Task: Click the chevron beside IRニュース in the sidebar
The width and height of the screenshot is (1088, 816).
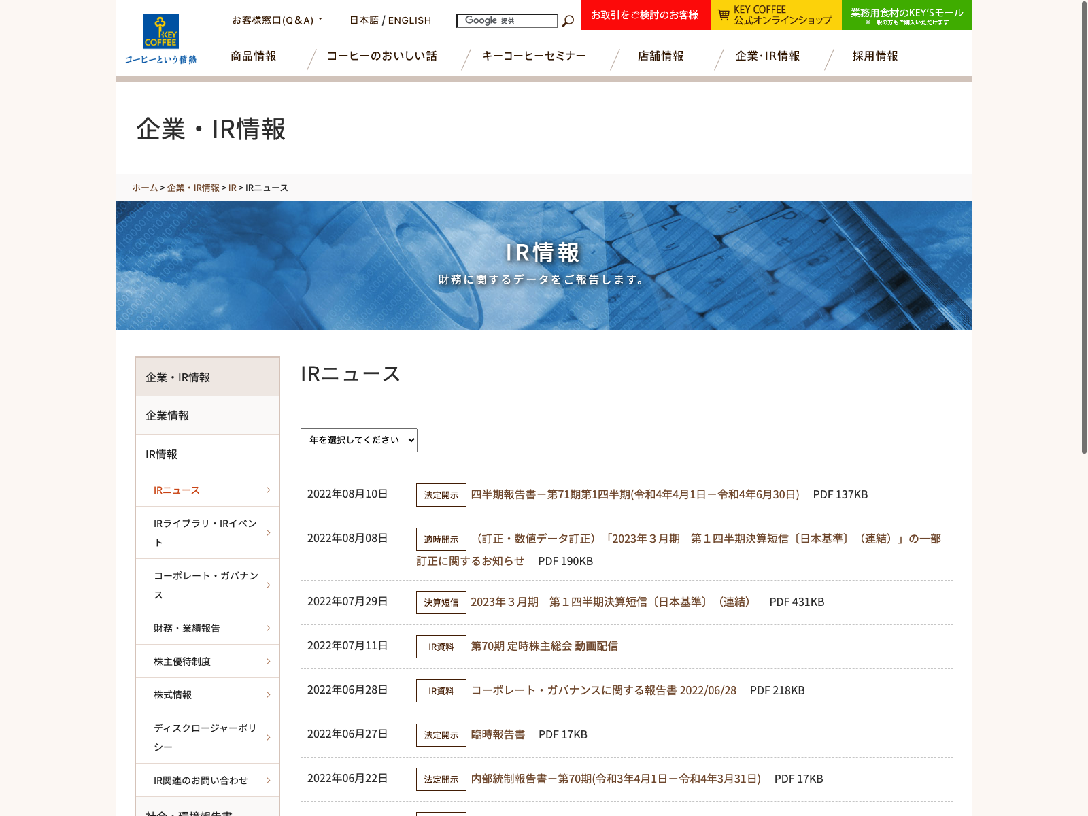Action: 269,490
